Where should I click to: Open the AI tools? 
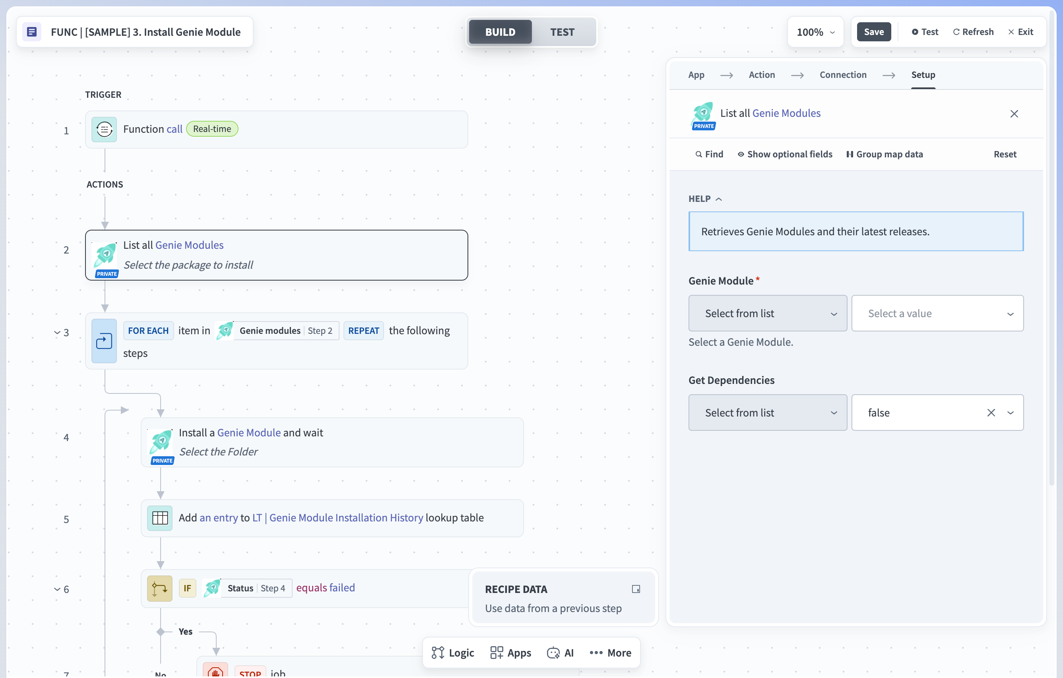pos(560,653)
